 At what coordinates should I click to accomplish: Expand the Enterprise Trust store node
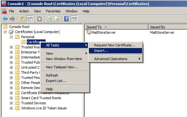click(11, 52)
